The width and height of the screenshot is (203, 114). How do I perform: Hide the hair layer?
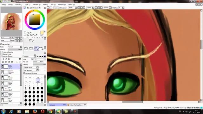[2, 99]
